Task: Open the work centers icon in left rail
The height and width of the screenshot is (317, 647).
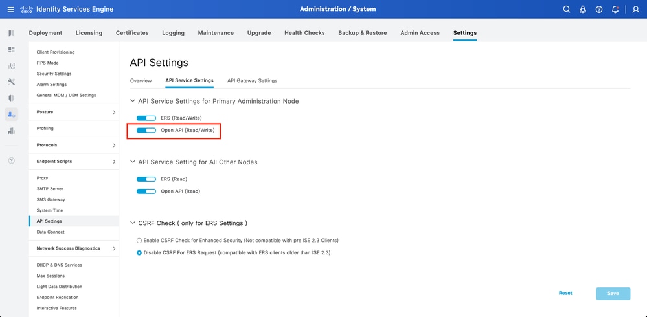Action: click(12, 131)
